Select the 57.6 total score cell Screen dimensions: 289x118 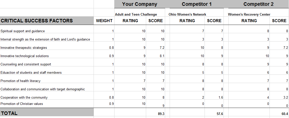(x=219, y=114)
